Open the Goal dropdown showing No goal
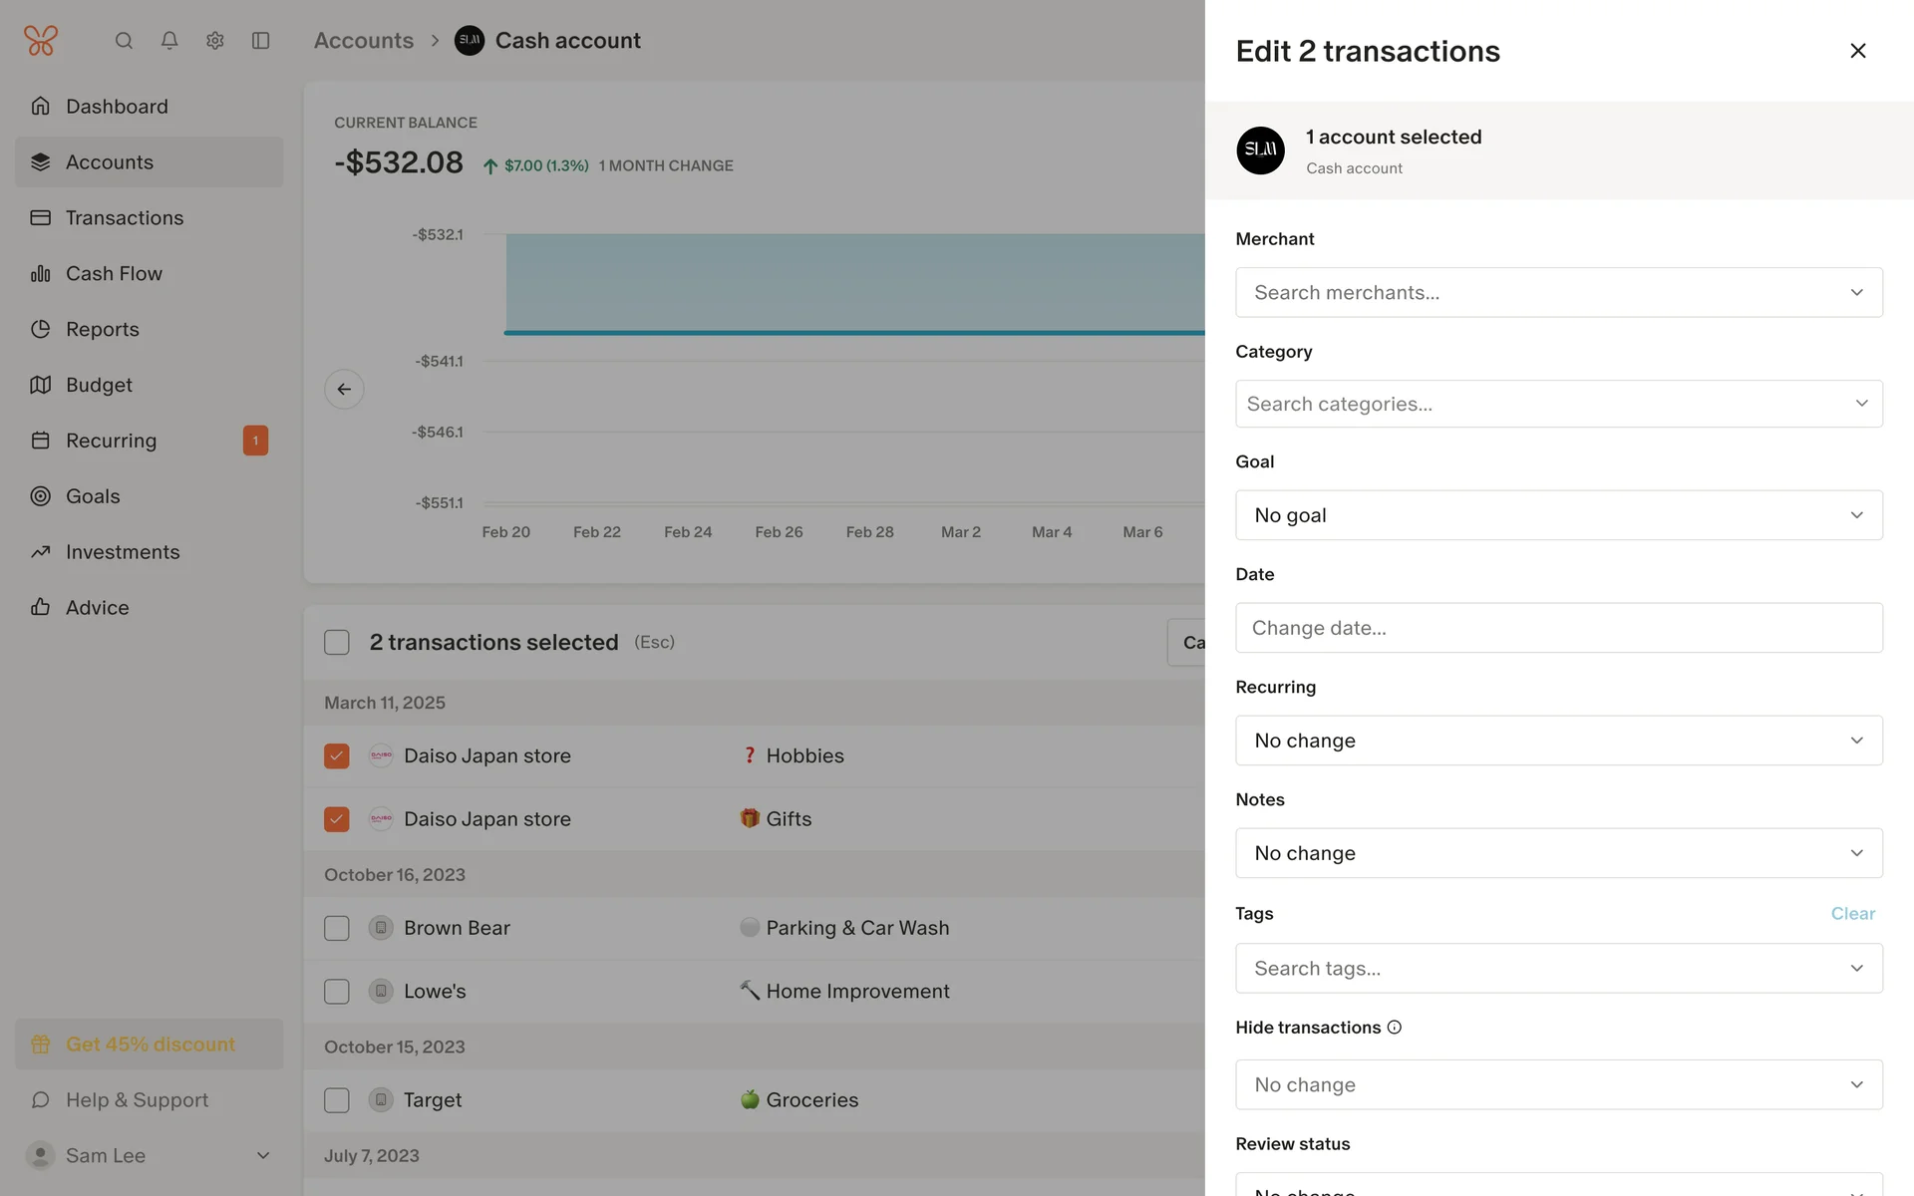 (x=1558, y=515)
